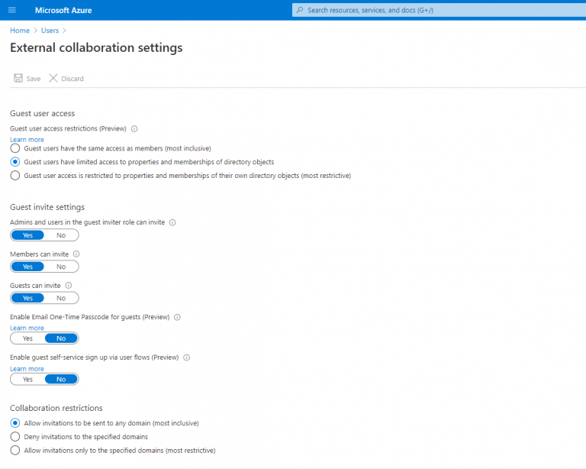586x469 pixels.
Task: Open info icon beside Members can invite
Action: click(x=76, y=254)
